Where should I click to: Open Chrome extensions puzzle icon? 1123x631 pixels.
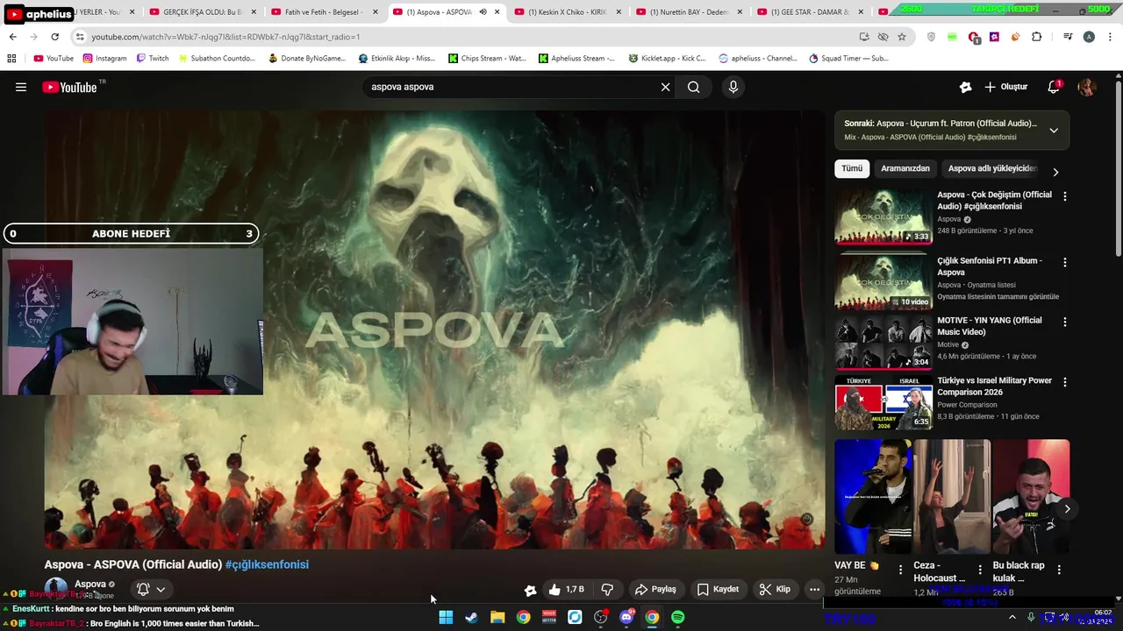1037,37
